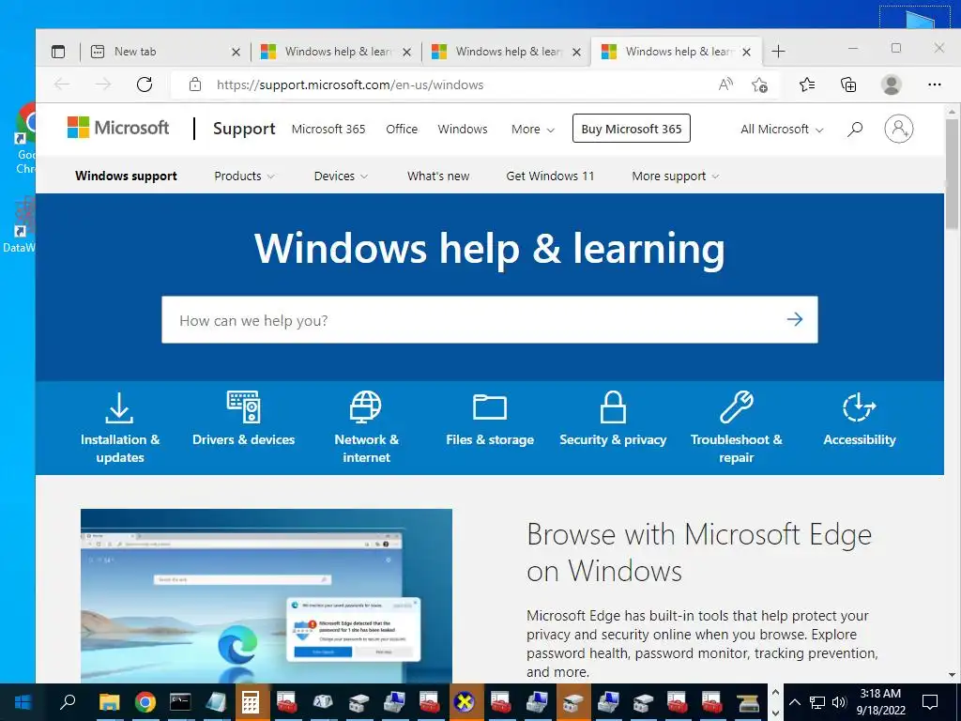Open the Collections icon in Edge toolbar

(x=848, y=84)
